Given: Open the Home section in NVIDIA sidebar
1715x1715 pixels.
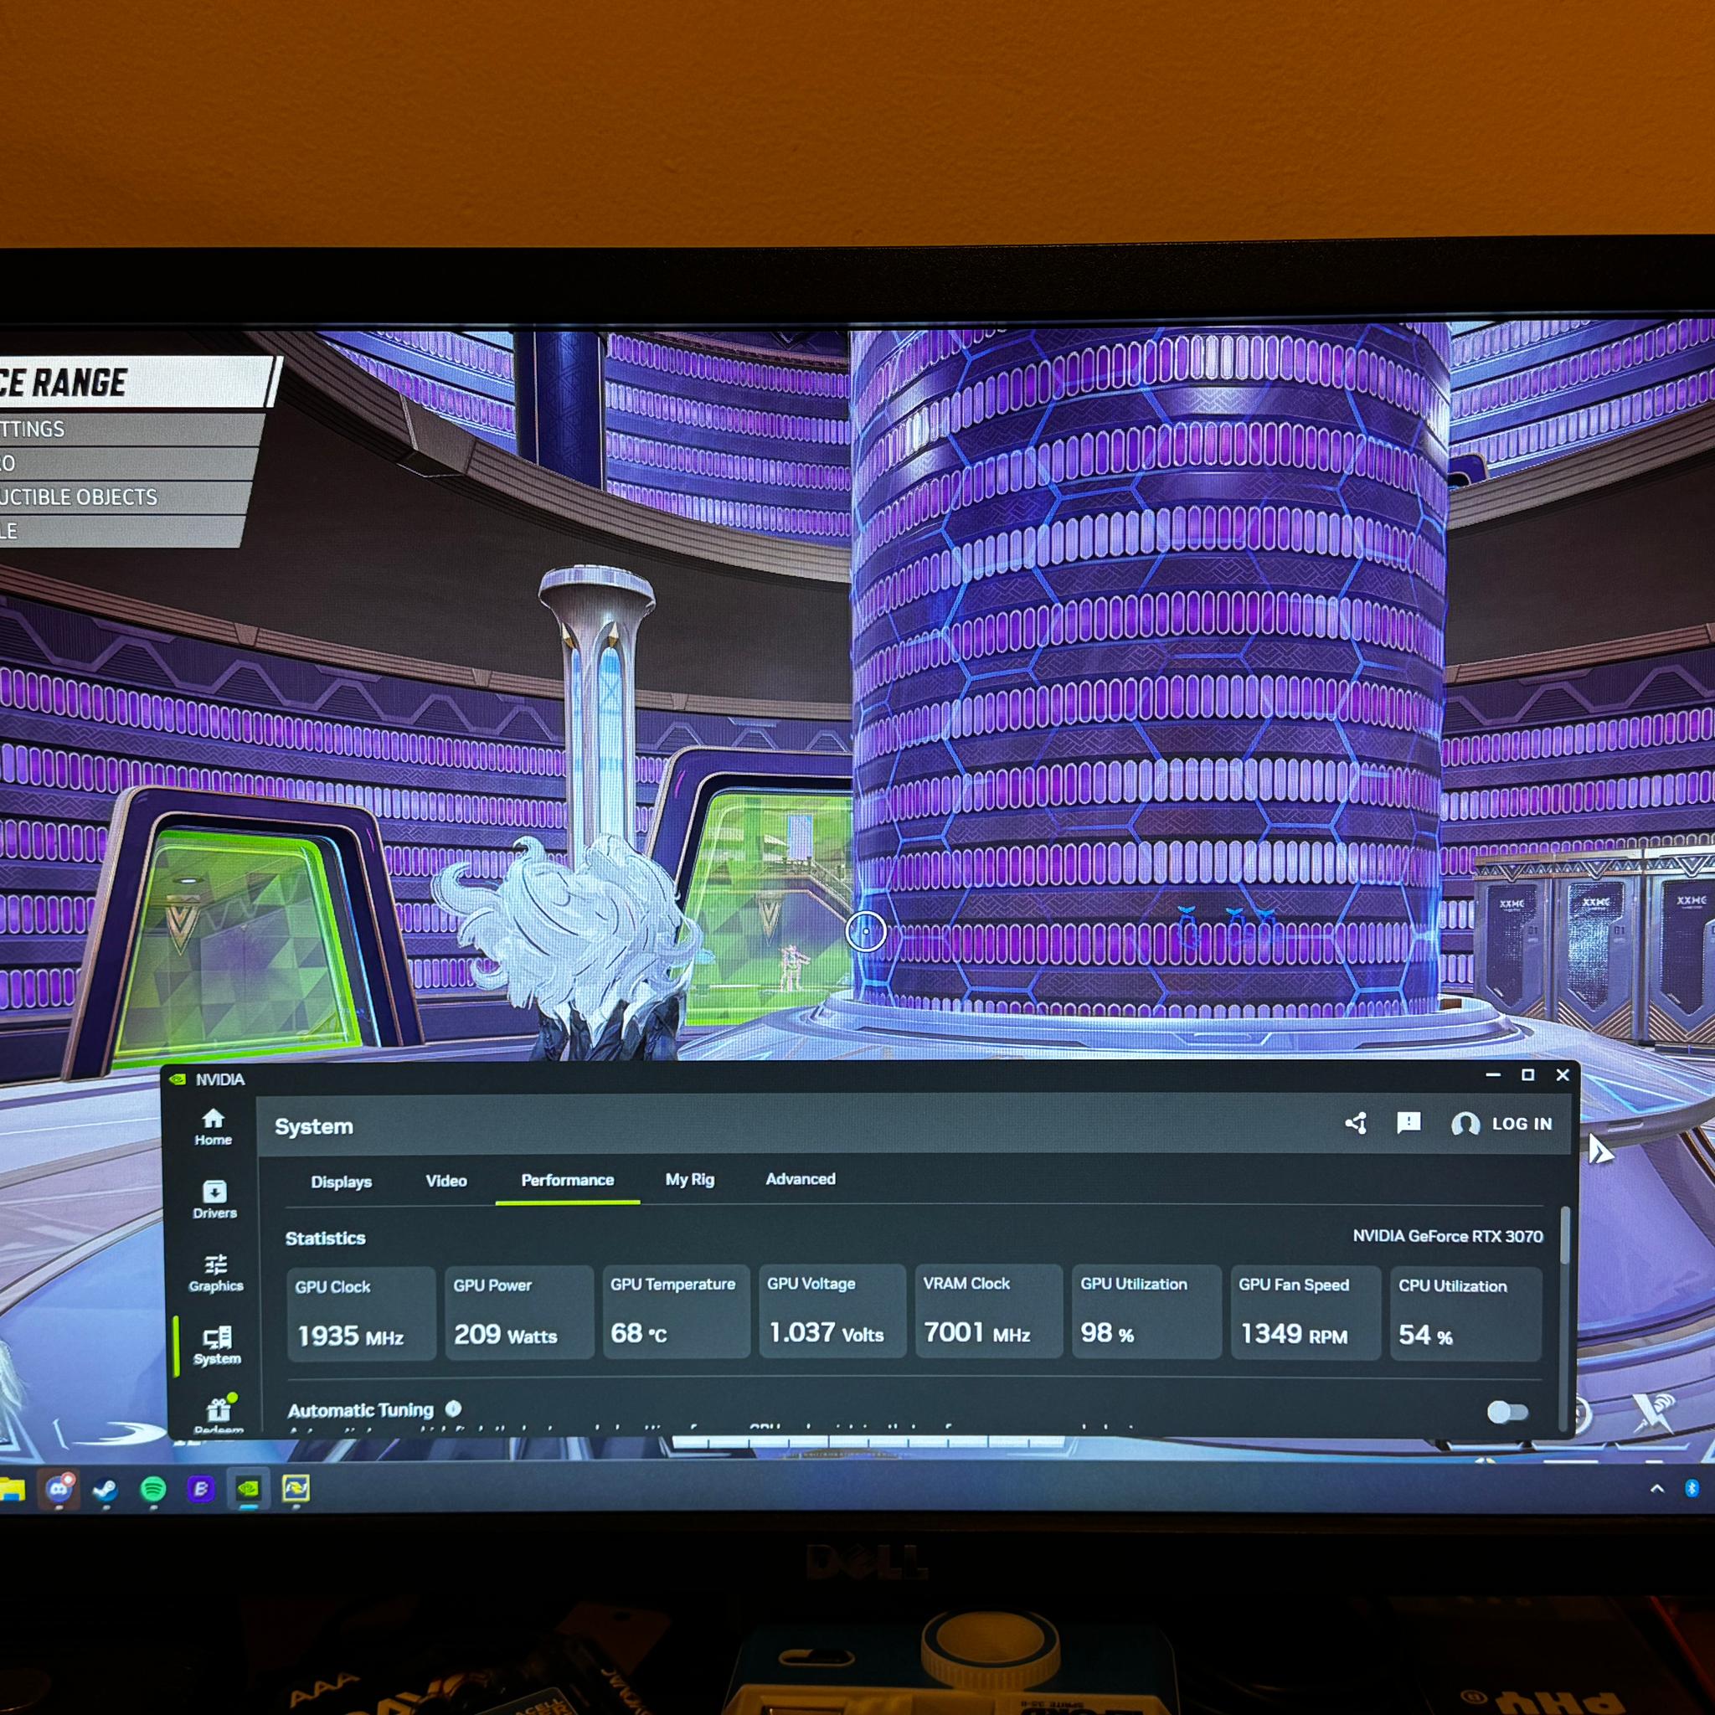Looking at the screenshot, I should 213,1127.
